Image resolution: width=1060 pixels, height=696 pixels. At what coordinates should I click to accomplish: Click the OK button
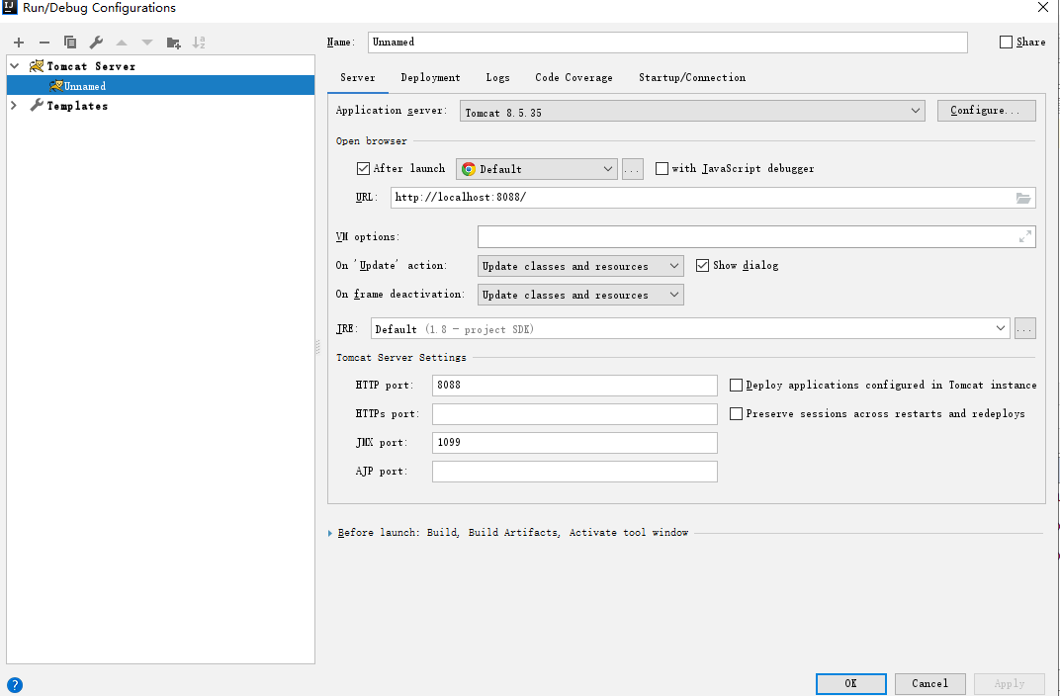coord(851,684)
